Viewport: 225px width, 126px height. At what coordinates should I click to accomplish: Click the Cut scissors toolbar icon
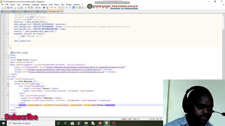pyautogui.click(x=26, y=8)
